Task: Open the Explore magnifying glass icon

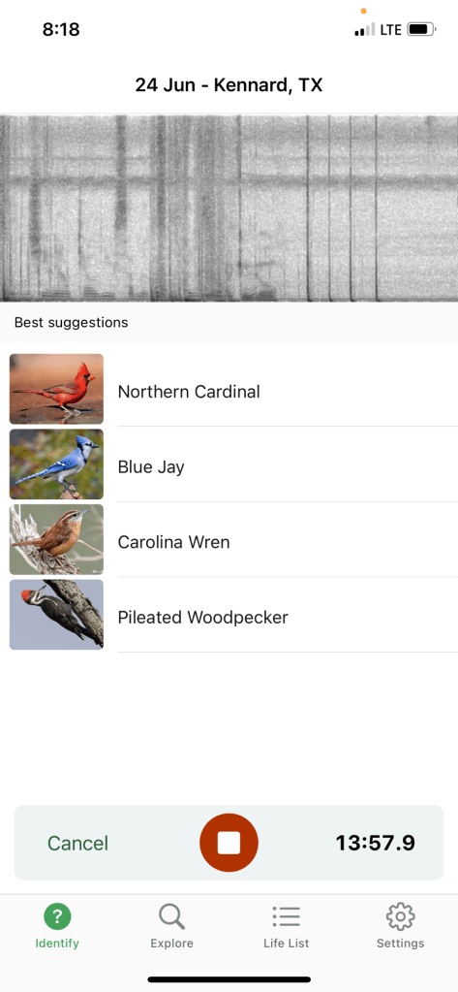Action: (171, 916)
